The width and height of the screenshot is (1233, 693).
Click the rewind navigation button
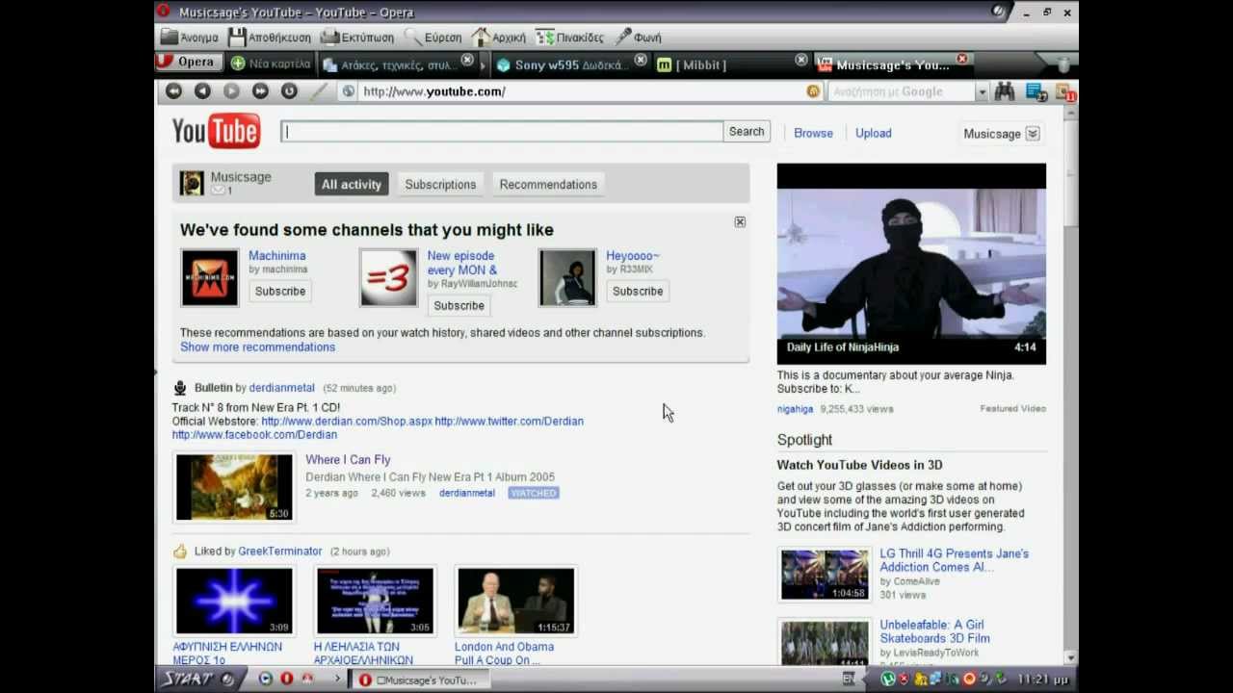(173, 90)
